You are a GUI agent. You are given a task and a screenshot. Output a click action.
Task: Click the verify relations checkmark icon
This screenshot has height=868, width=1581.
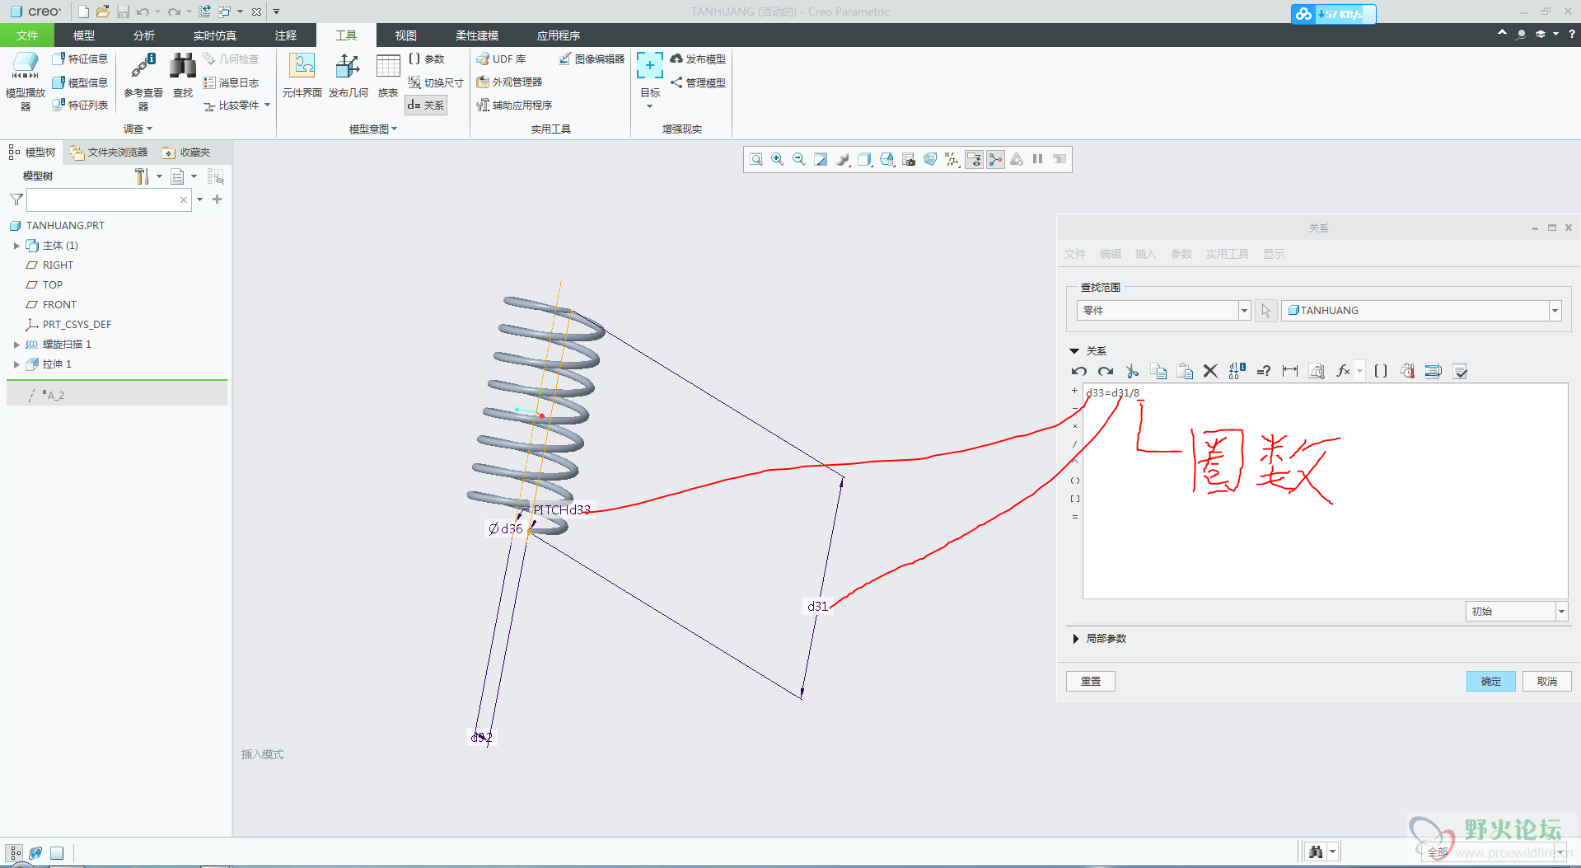pos(1460,371)
